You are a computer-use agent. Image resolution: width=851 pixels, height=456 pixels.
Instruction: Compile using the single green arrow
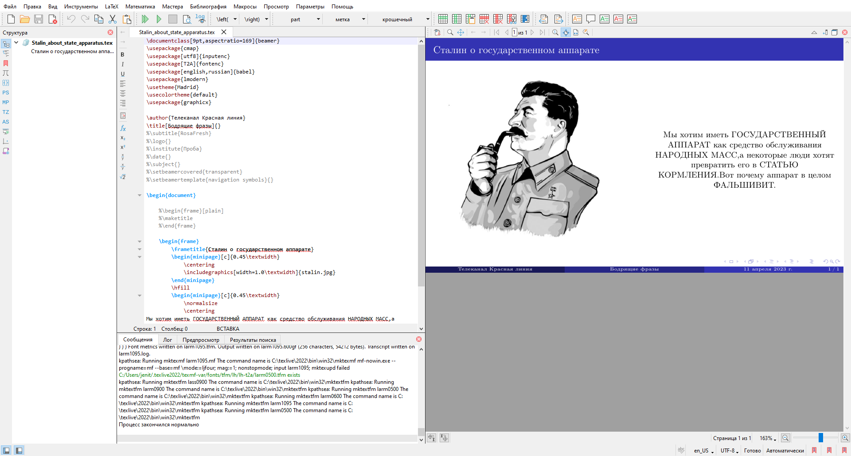tap(159, 19)
